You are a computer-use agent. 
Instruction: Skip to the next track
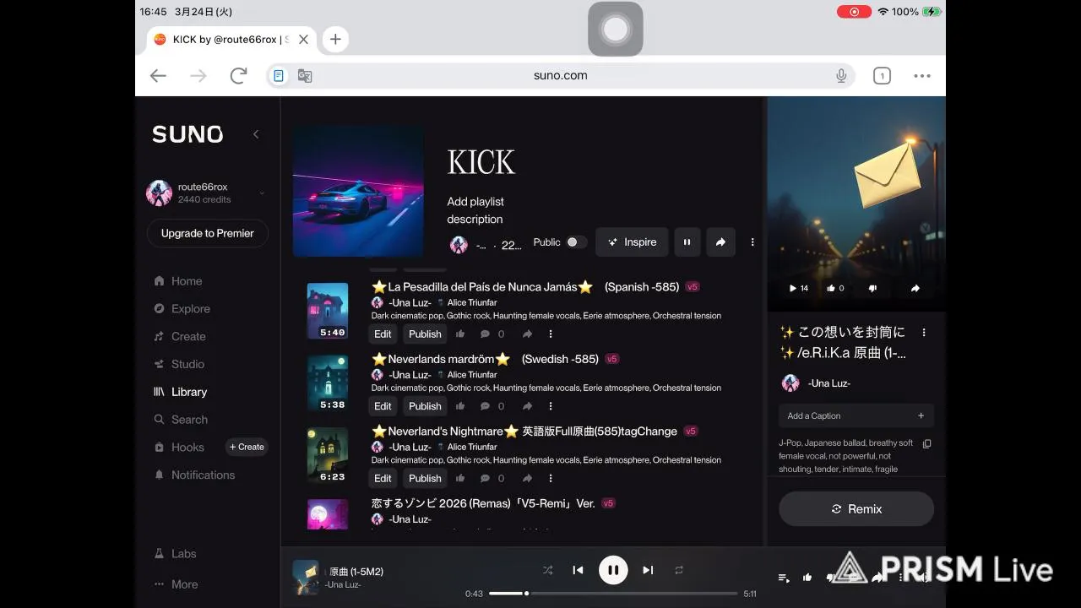[648, 570]
